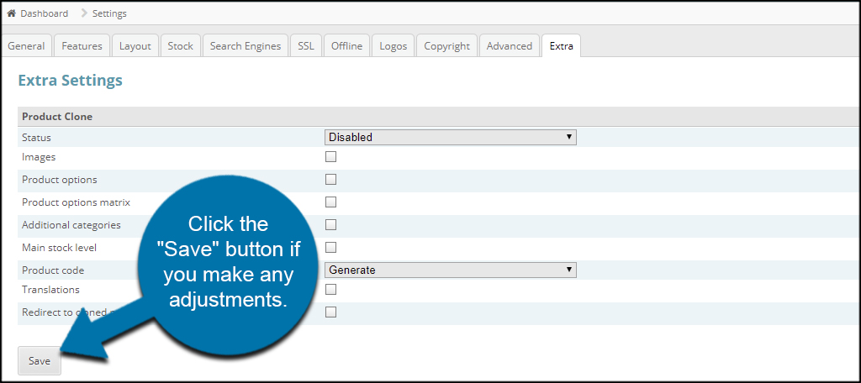The width and height of the screenshot is (861, 383).
Task: Enable the Images checkbox
Action: [x=330, y=157]
